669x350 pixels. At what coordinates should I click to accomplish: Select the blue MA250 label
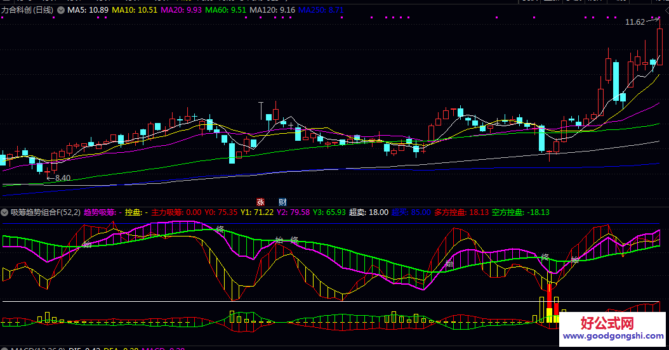[x=321, y=10]
